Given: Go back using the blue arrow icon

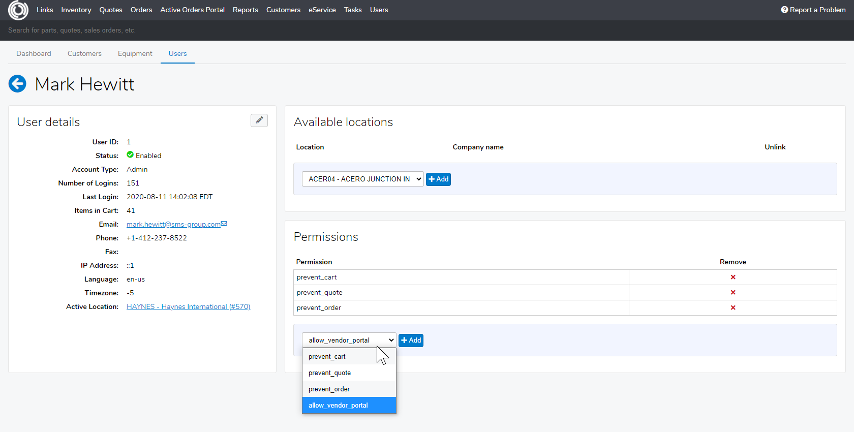Looking at the screenshot, I should 17,84.
